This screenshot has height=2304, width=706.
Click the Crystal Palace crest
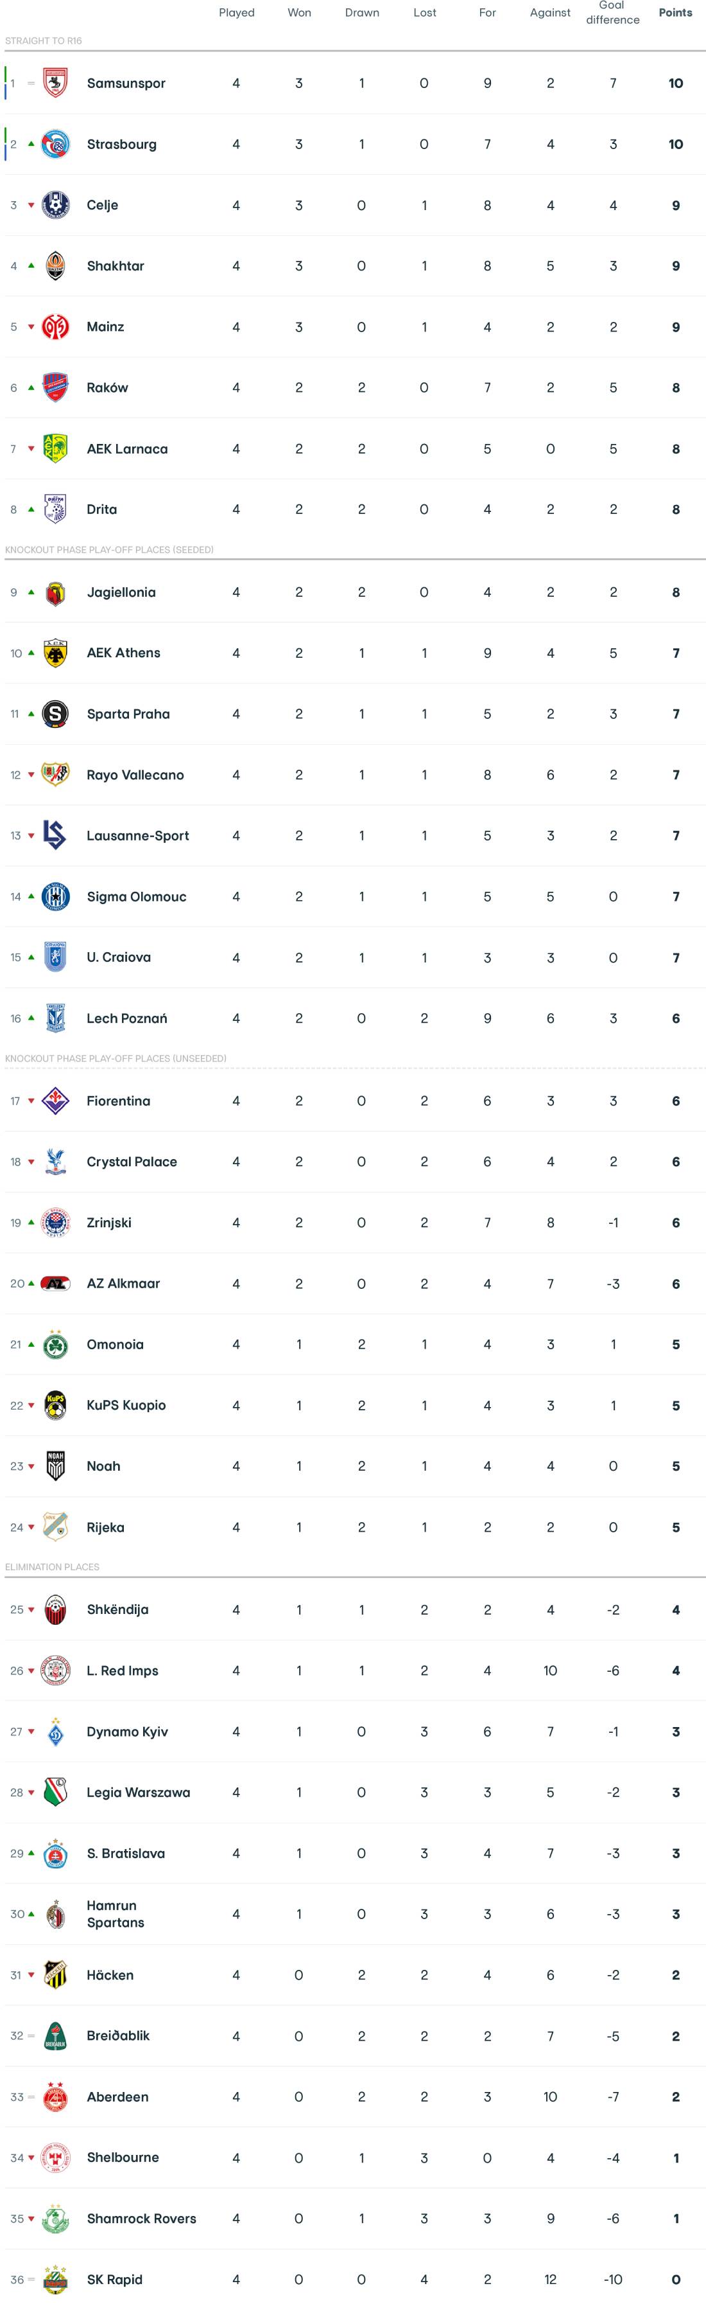coord(55,1162)
